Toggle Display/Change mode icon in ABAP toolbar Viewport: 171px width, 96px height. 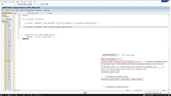[6, 10]
